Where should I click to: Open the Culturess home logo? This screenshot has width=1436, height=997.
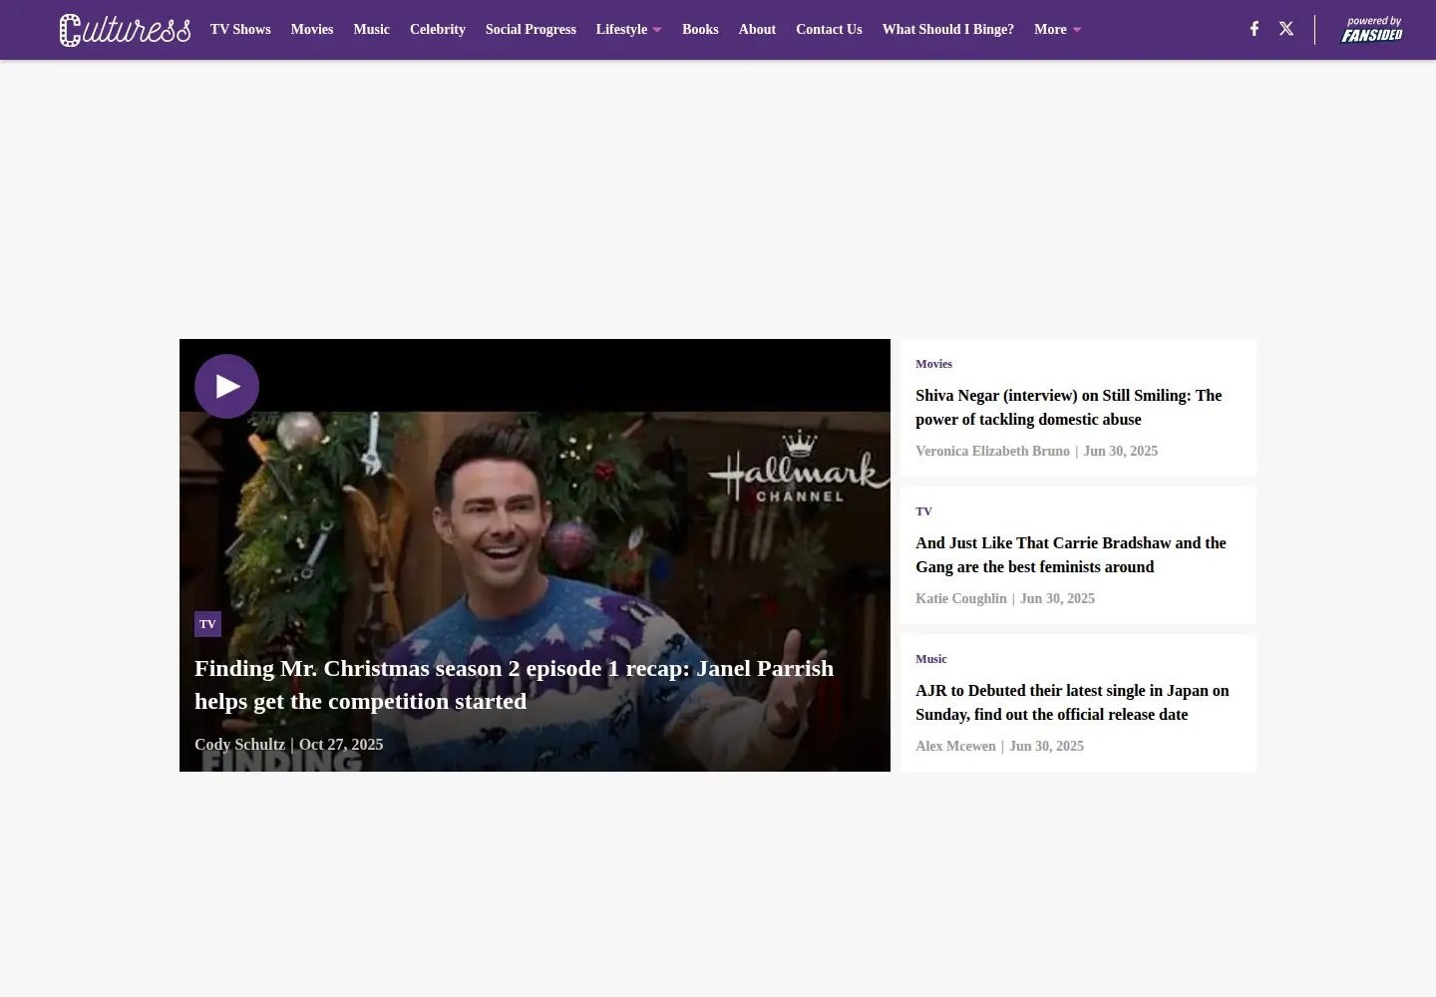point(125,30)
